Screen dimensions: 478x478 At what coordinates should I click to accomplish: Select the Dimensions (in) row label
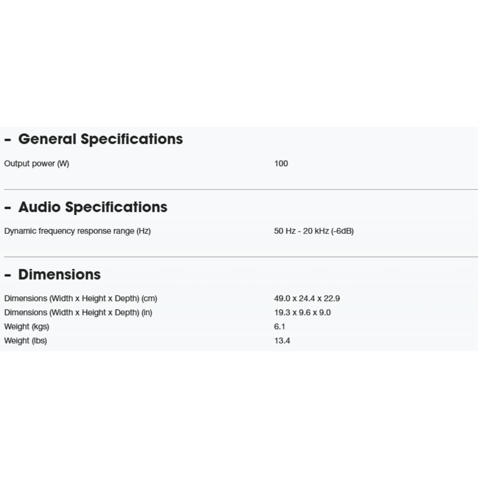tap(78, 312)
